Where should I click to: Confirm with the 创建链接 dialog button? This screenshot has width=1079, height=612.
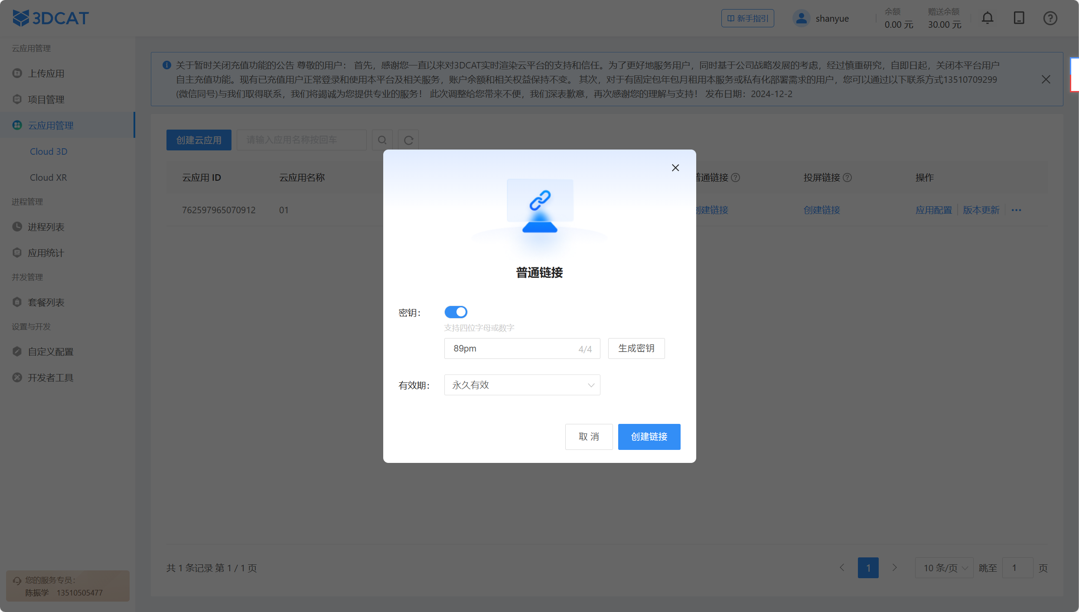pos(649,436)
